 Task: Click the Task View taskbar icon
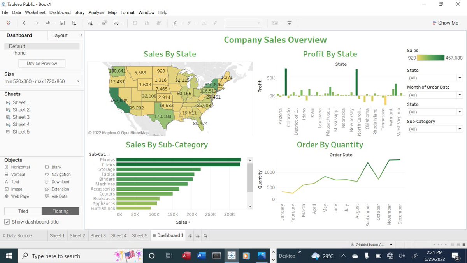[169, 256]
